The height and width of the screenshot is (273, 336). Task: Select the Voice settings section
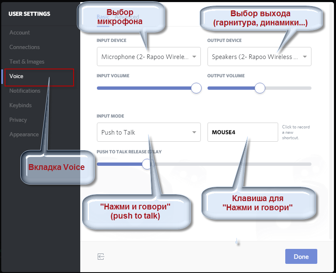tap(16, 76)
